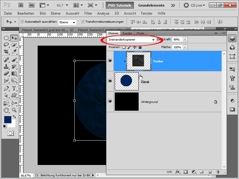This screenshot has height=179, width=239.
Task: Open Arrange Documents dropdown
Action: [x=78, y=5]
